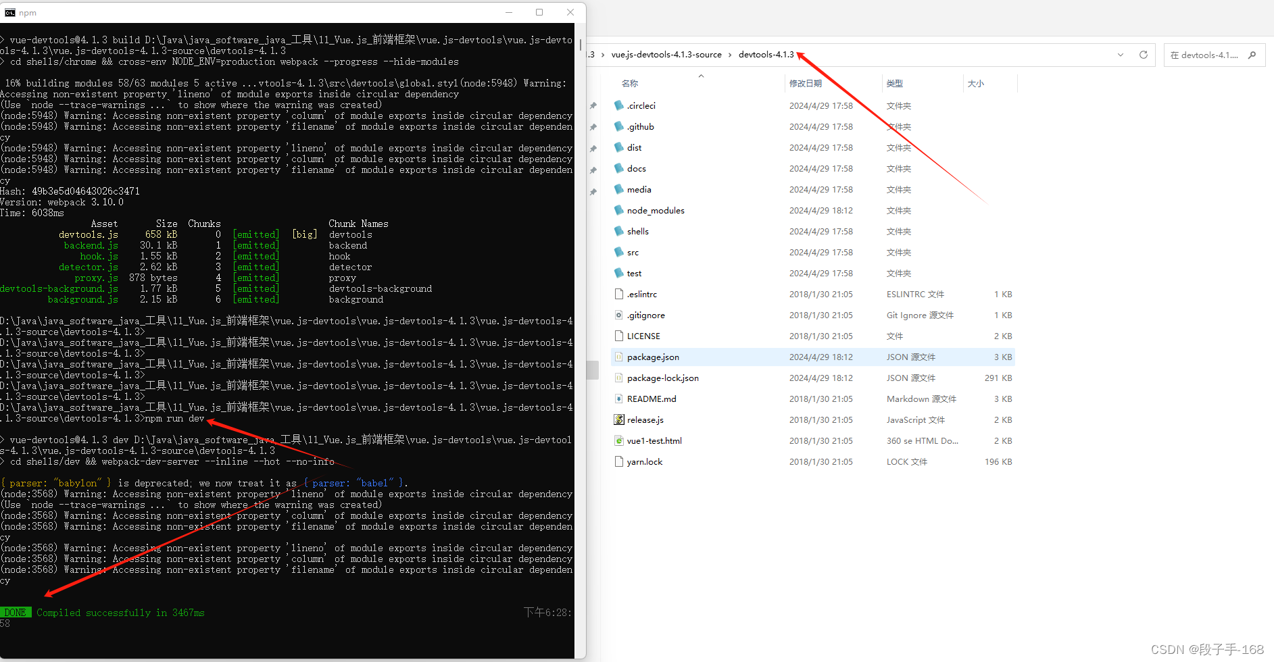
Task: Click the refresh icon next to address bar
Action: point(1144,55)
